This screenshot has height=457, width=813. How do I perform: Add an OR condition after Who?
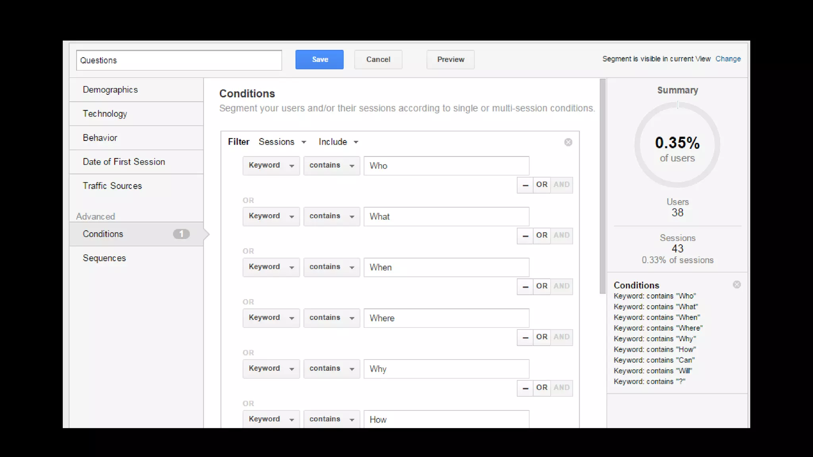click(x=541, y=185)
